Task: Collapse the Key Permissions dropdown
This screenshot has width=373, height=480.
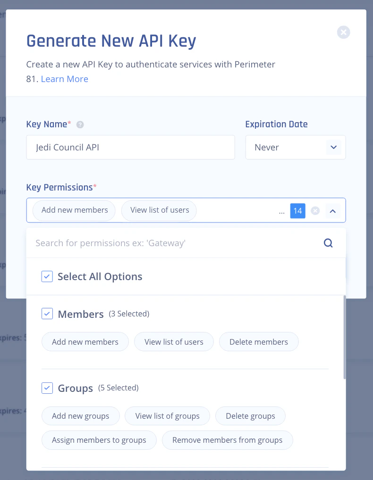Action: pyautogui.click(x=333, y=211)
